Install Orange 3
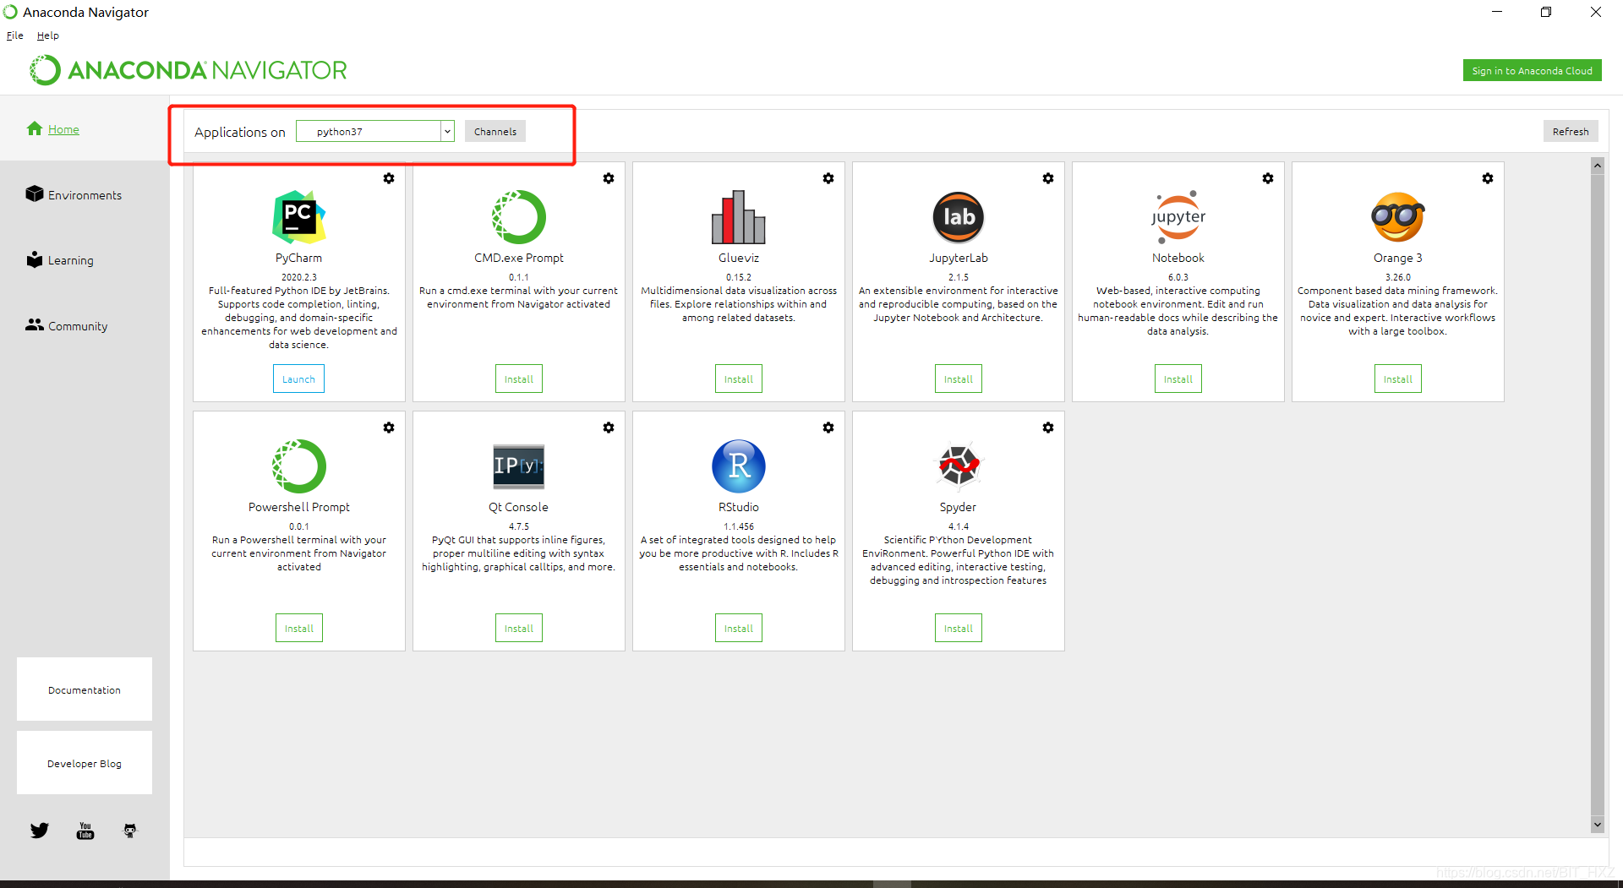Image resolution: width=1623 pixels, height=888 pixels. (1398, 379)
